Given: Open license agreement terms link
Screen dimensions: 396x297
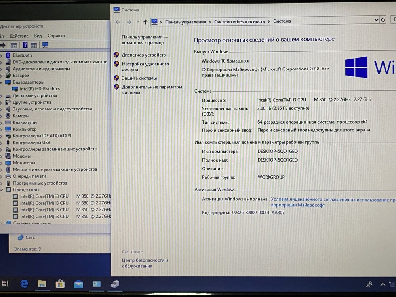Looking at the screenshot, I should pyautogui.click(x=333, y=202).
